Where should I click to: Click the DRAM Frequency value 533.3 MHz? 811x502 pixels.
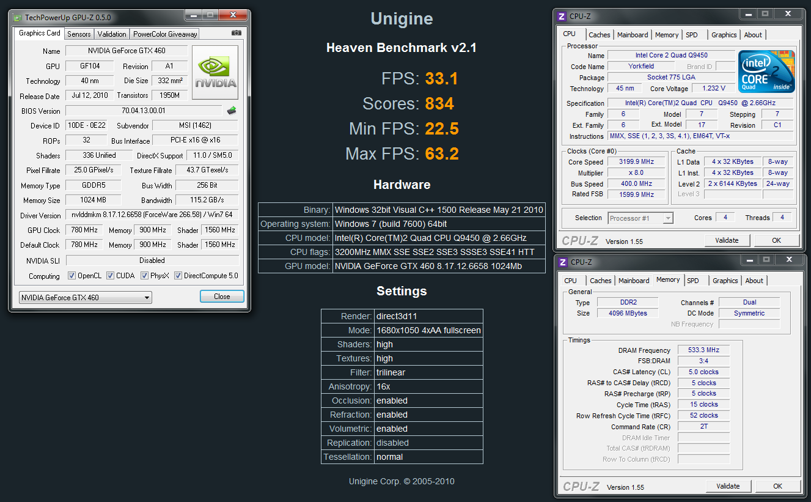click(704, 350)
